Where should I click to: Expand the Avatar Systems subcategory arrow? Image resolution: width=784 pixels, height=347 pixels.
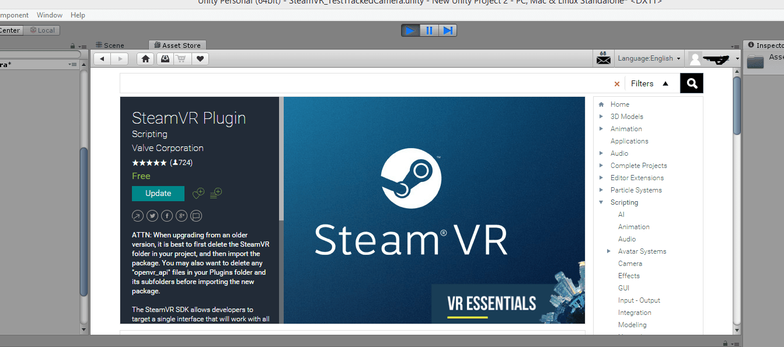tap(609, 251)
